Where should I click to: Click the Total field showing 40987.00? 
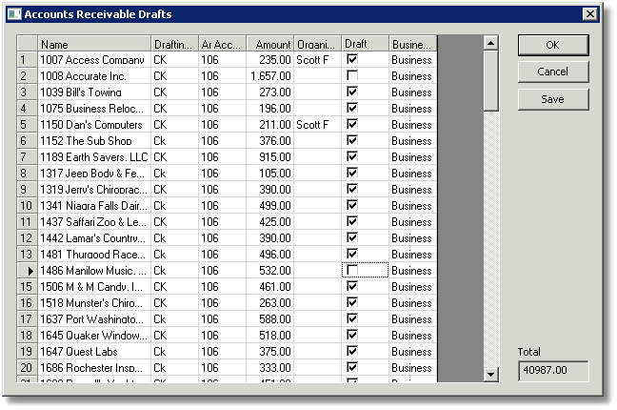tap(553, 371)
